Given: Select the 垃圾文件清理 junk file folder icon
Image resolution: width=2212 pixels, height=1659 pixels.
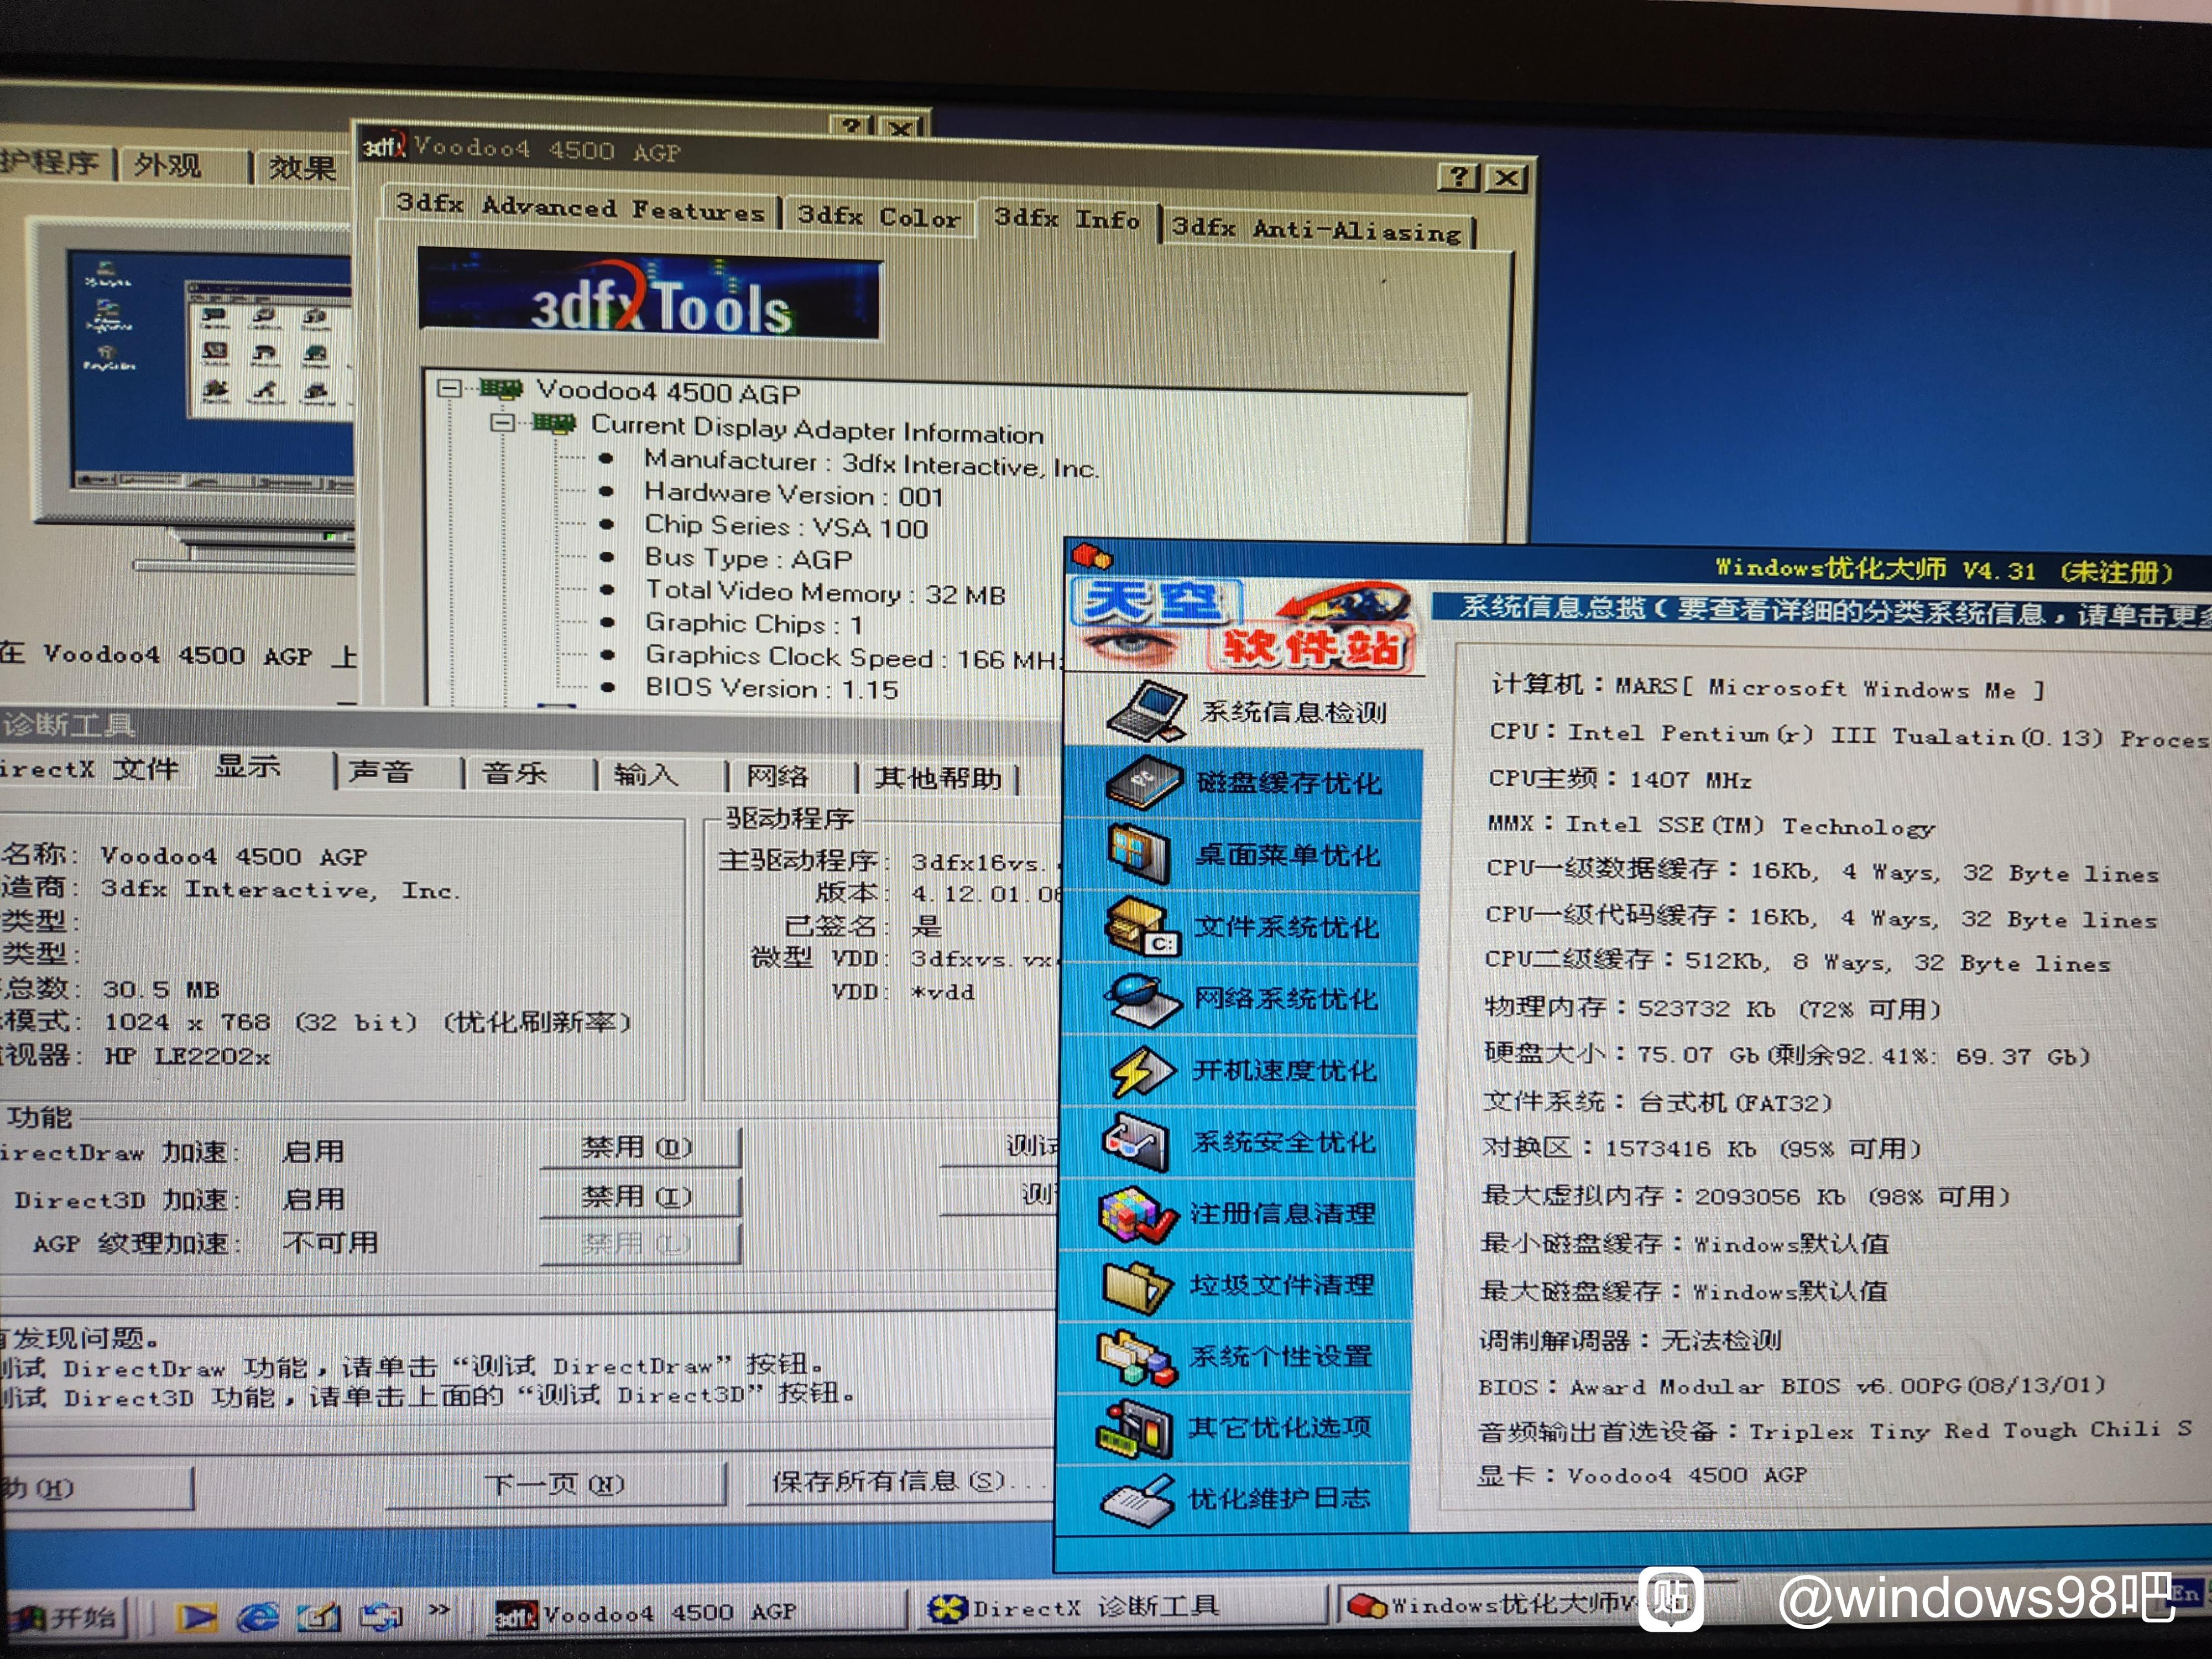Looking at the screenshot, I should click(1136, 1285).
